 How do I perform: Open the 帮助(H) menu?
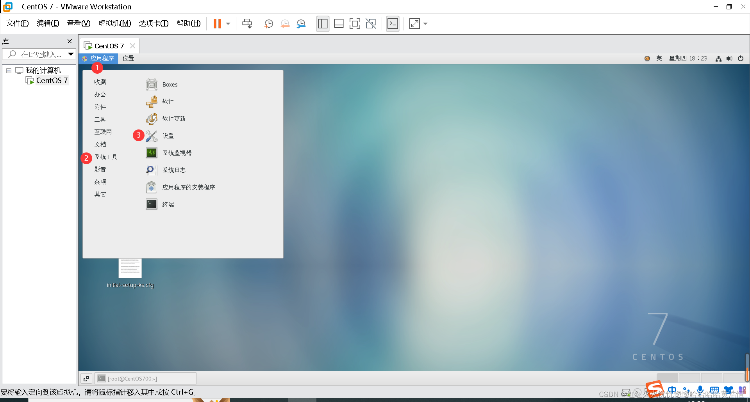[x=189, y=23]
